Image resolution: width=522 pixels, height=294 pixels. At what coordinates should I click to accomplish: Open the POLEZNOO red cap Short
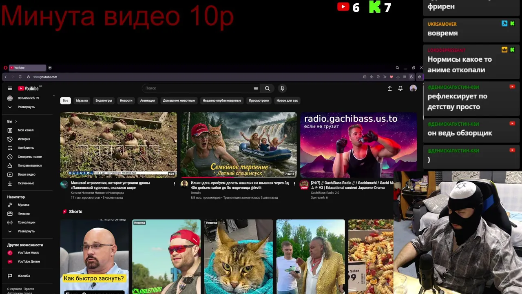tap(166, 256)
